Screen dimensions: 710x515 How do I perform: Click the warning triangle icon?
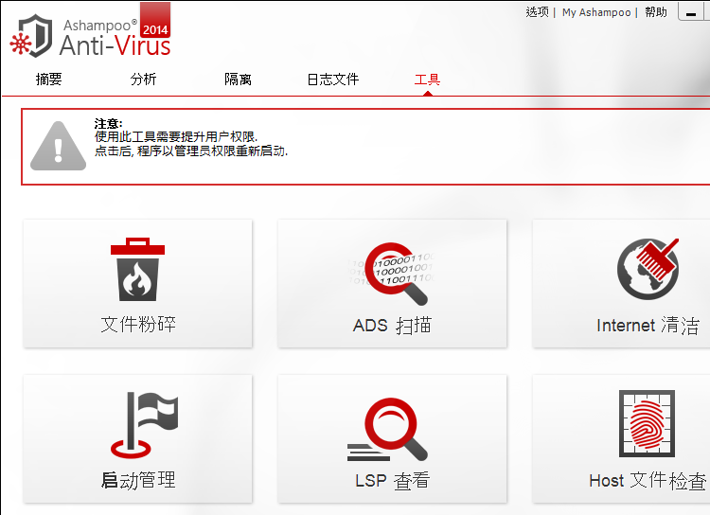click(x=58, y=146)
